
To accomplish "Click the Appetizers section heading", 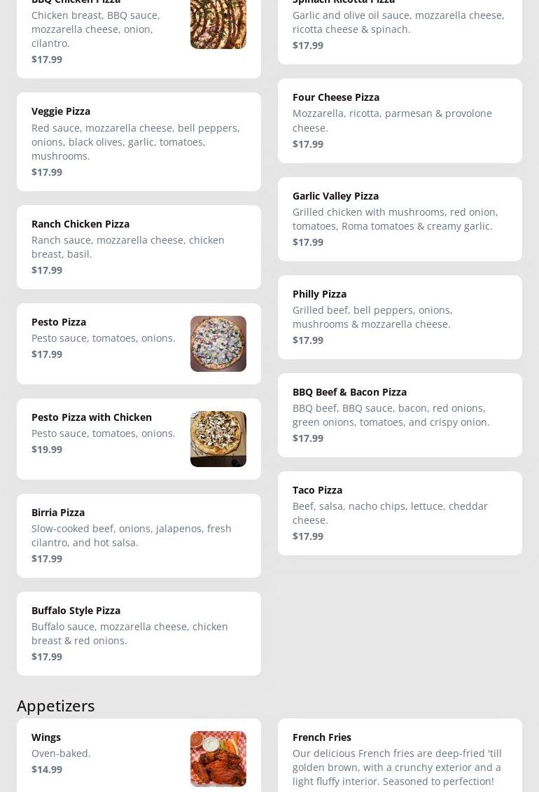I will 56,706.
